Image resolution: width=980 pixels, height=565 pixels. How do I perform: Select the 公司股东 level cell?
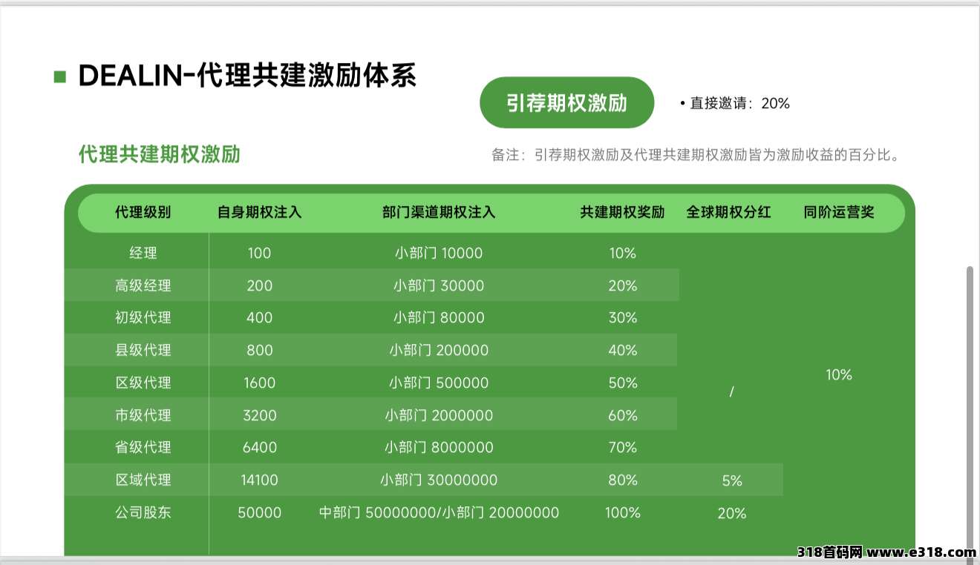[143, 512]
